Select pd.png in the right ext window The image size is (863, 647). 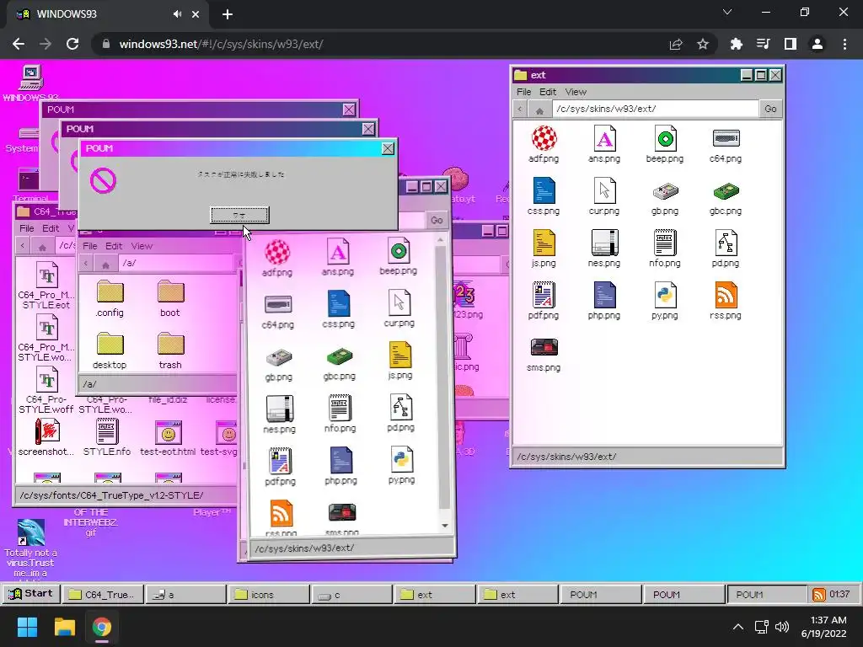[726, 249]
